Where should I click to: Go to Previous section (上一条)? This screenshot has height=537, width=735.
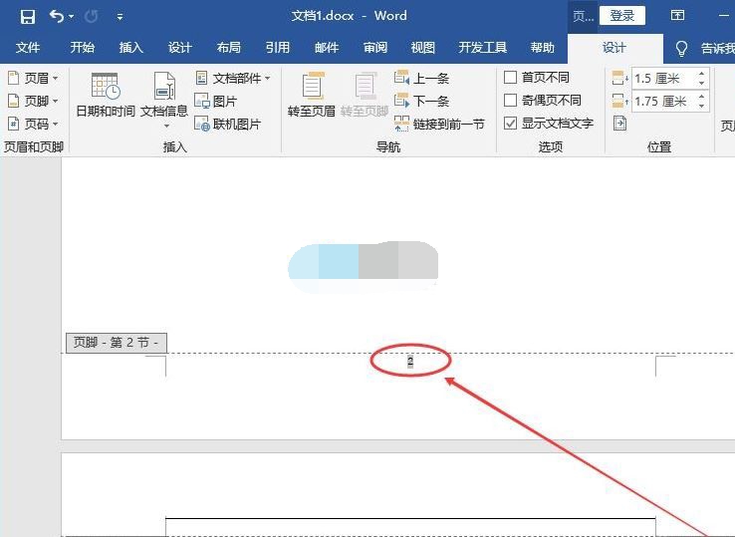421,78
